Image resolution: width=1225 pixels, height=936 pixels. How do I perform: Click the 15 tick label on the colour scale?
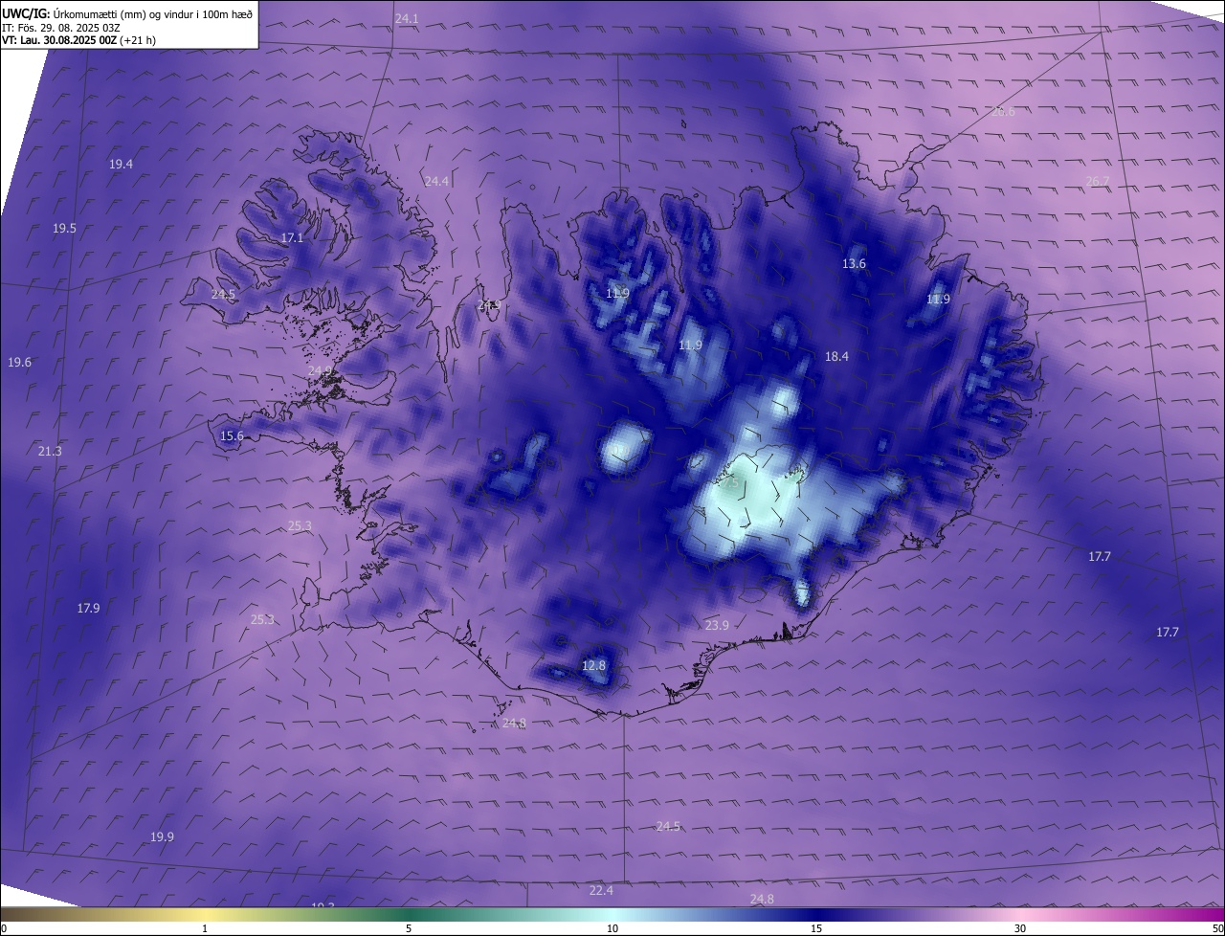click(816, 928)
